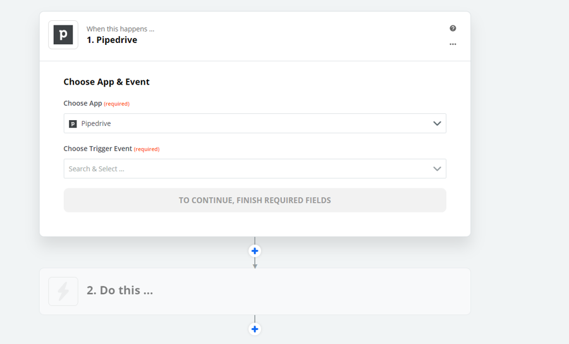Select the '1. Pipedrive' step title
This screenshot has width=569, height=344.
[x=112, y=40]
